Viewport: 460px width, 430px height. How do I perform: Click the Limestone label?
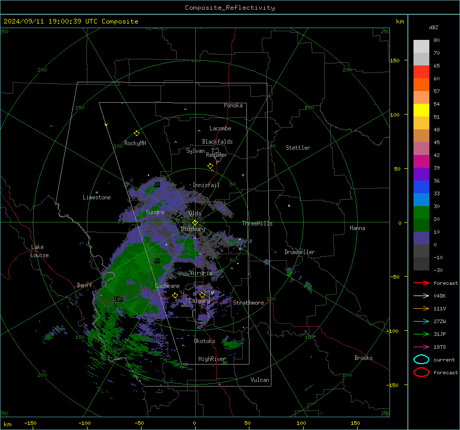pos(97,197)
